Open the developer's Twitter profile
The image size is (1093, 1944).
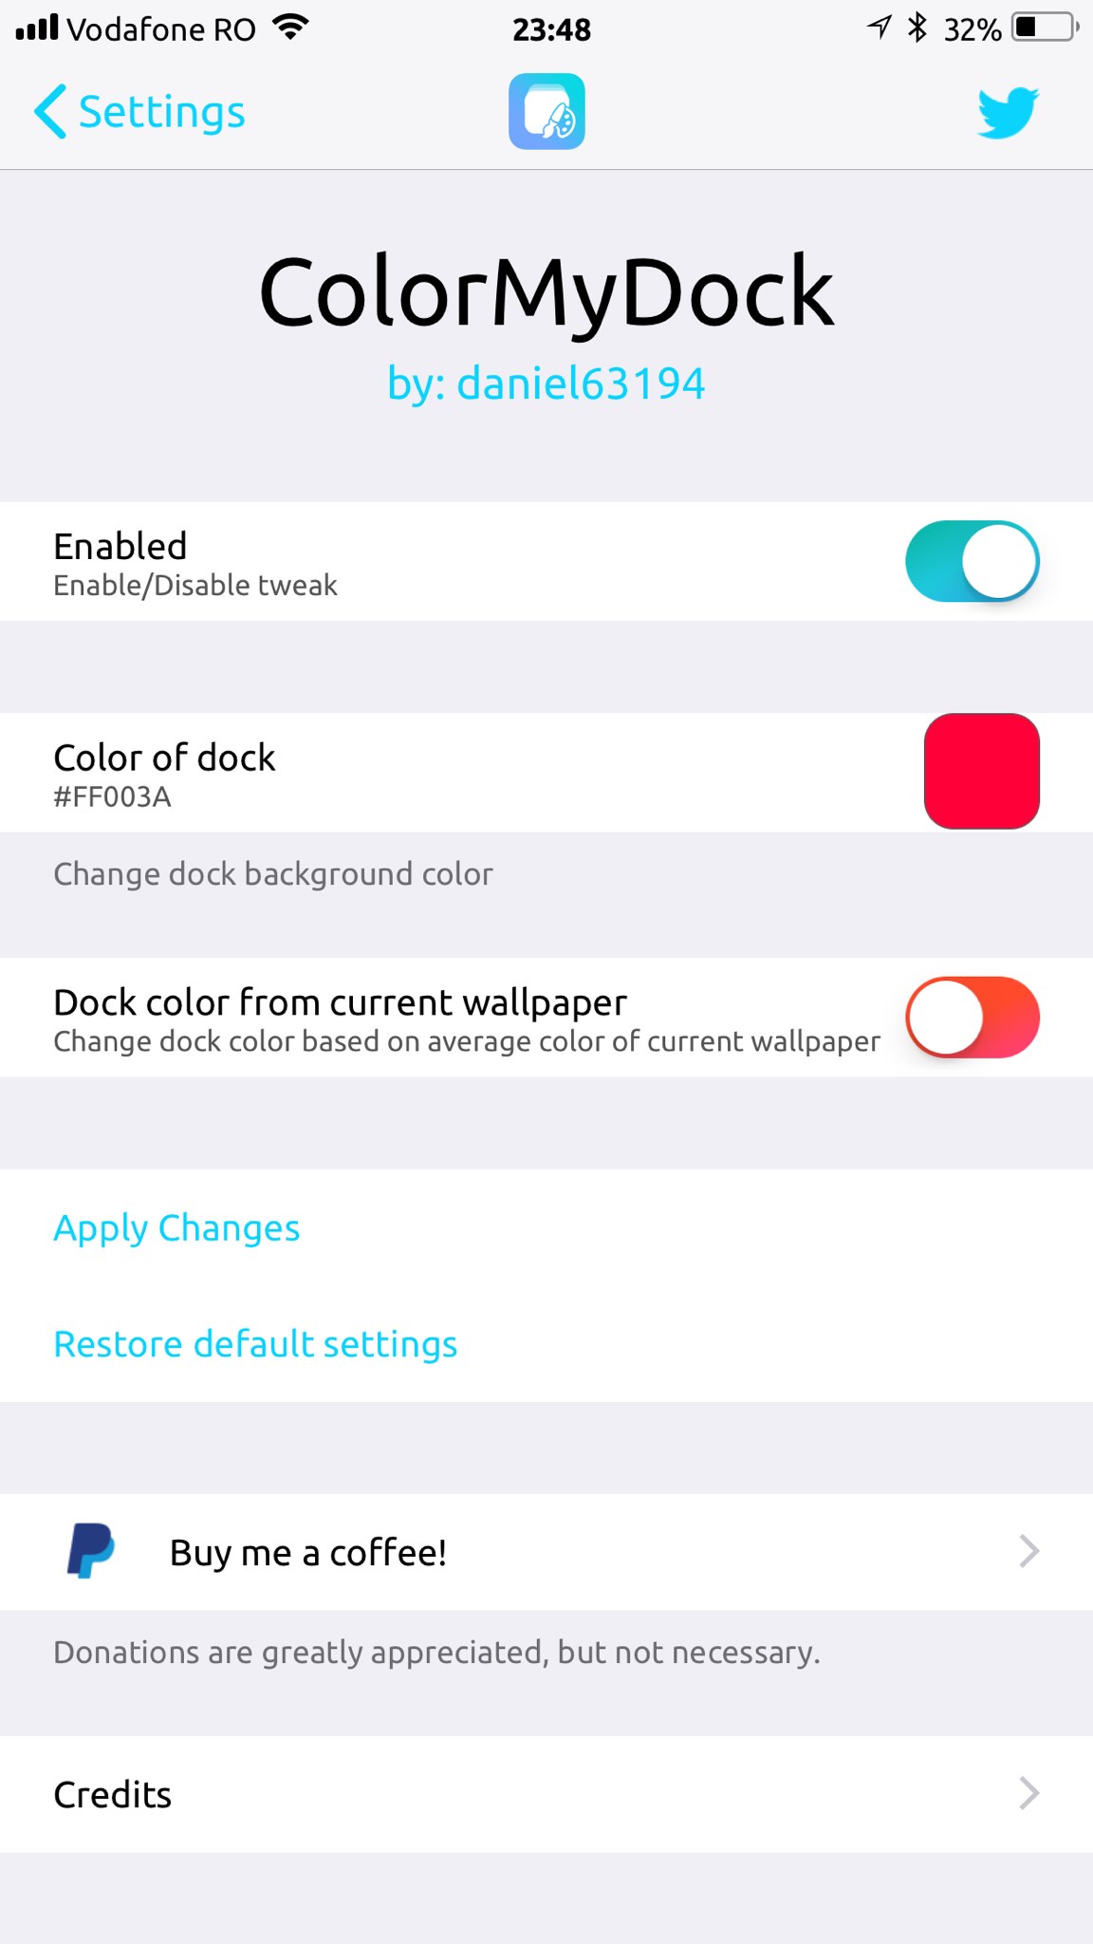coord(1008,111)
